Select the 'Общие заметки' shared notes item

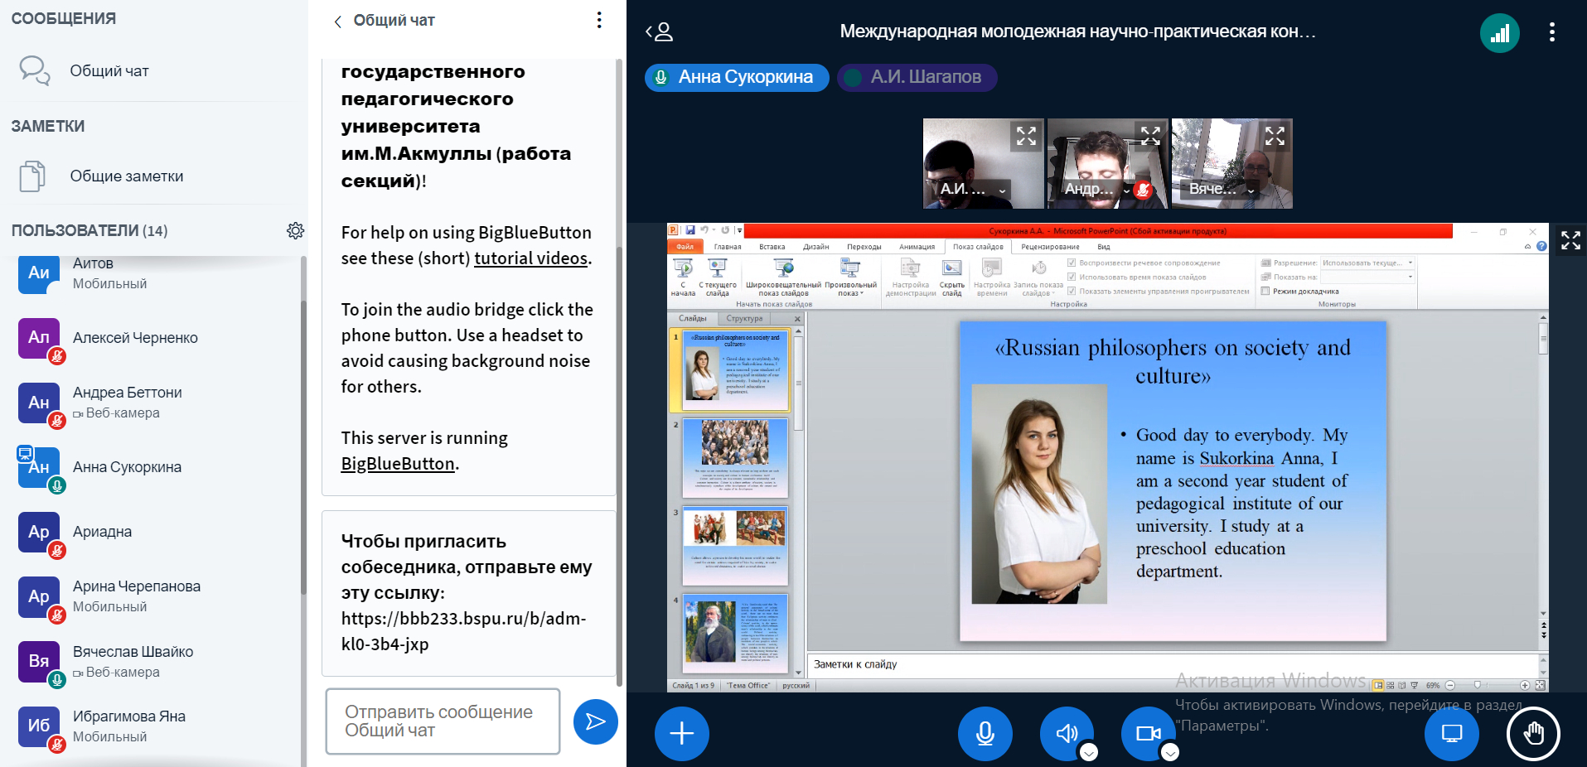click(126, 176)
